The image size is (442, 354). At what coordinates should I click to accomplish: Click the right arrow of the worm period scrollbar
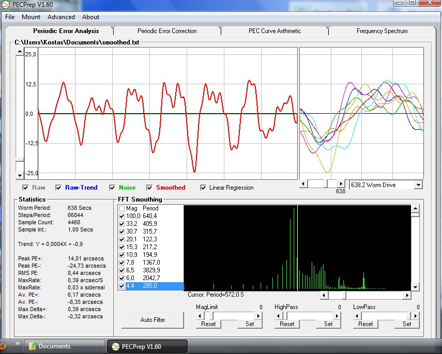tap(340, 184)
